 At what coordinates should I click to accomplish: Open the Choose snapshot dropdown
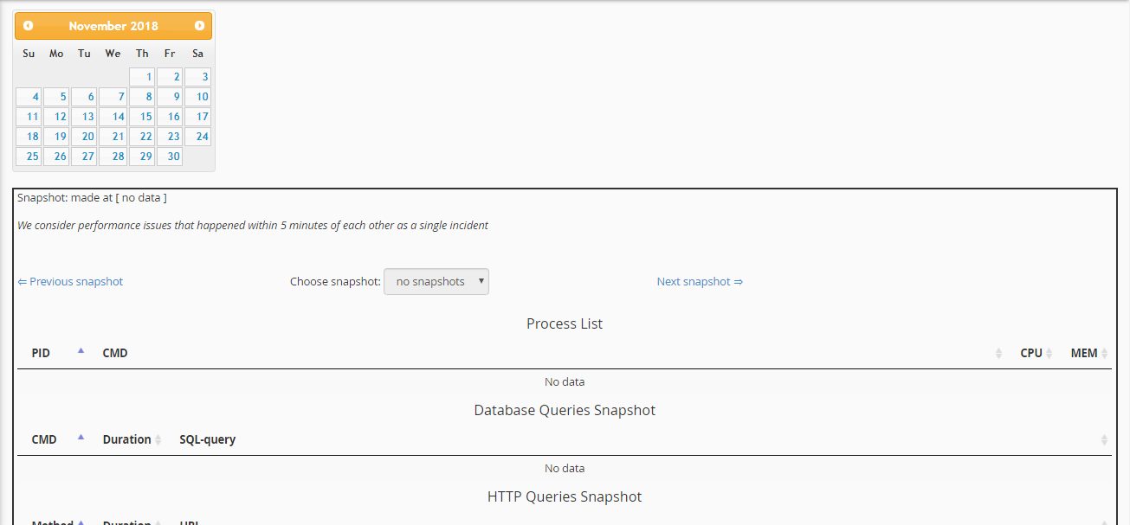point(436,281)
